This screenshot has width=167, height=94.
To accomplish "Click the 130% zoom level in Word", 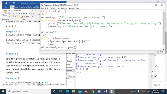I will click(62, 84).
